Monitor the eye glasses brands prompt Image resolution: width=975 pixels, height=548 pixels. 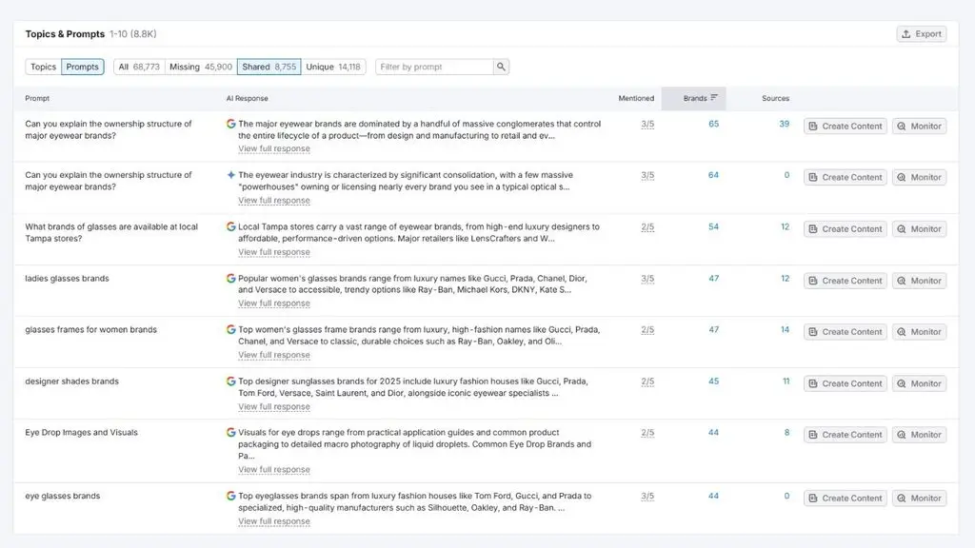[919, 498]
